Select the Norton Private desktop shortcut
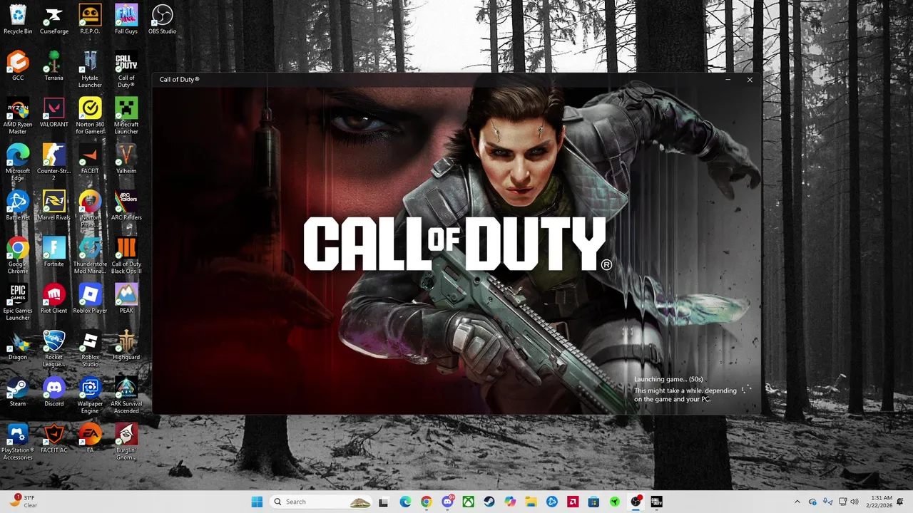913x513 pixels. 90,209
